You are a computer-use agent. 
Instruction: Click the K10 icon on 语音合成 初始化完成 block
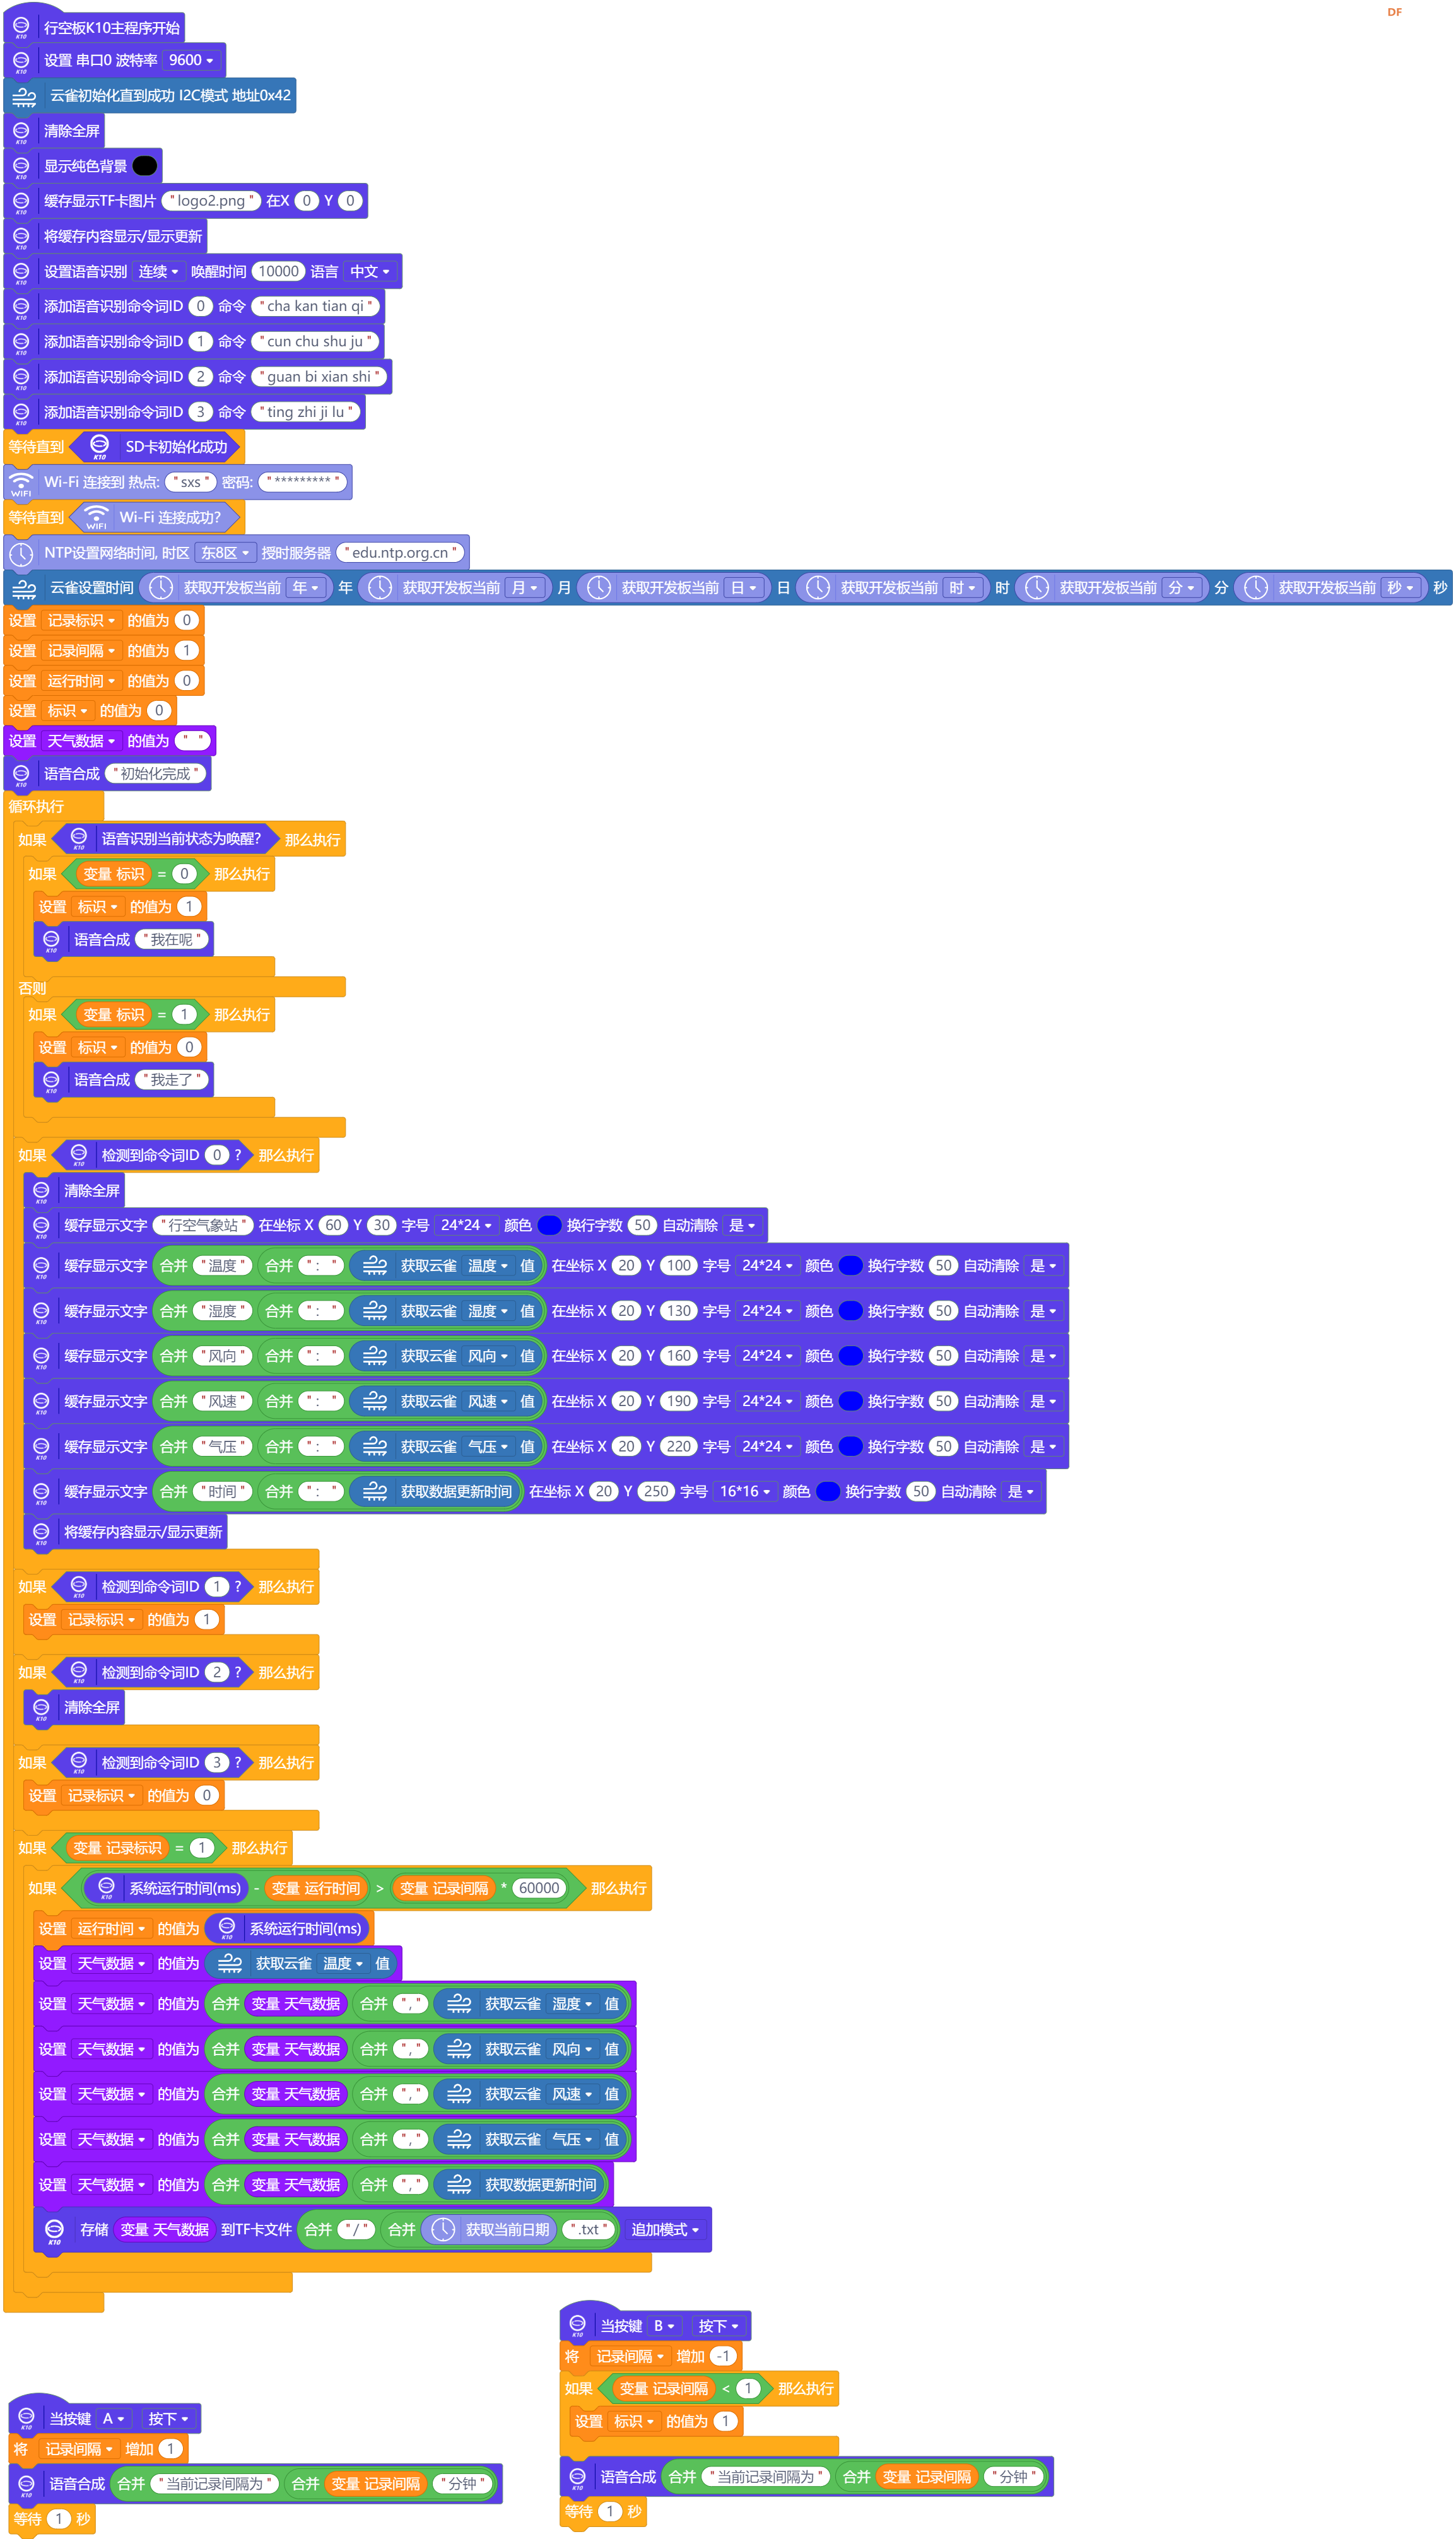[21, 774]
